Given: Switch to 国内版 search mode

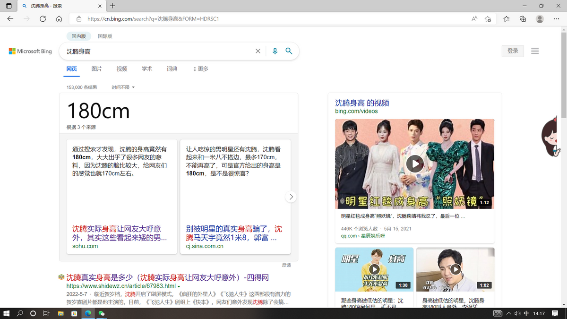Looking at the screenshot, I should tap(79, 36).
